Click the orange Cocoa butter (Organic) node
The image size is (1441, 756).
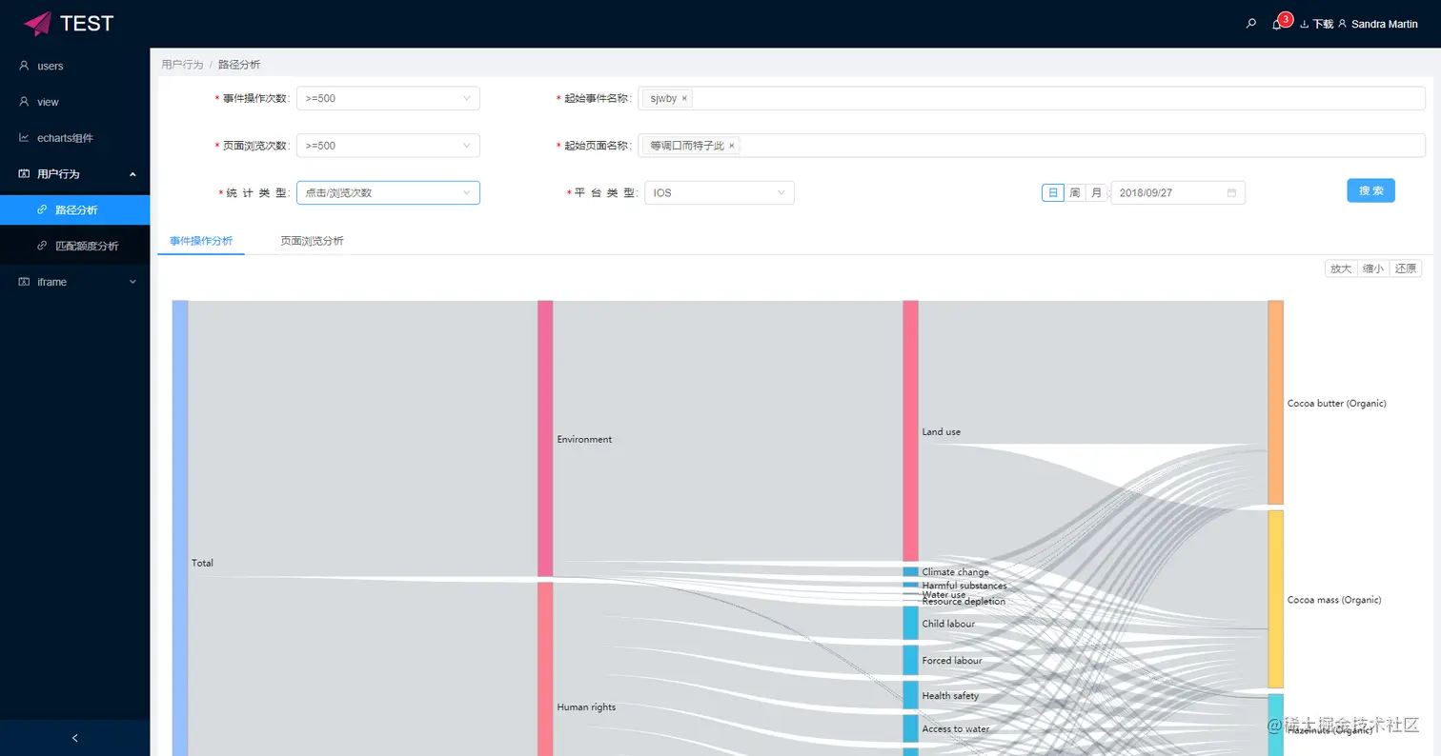(1275, 403)
